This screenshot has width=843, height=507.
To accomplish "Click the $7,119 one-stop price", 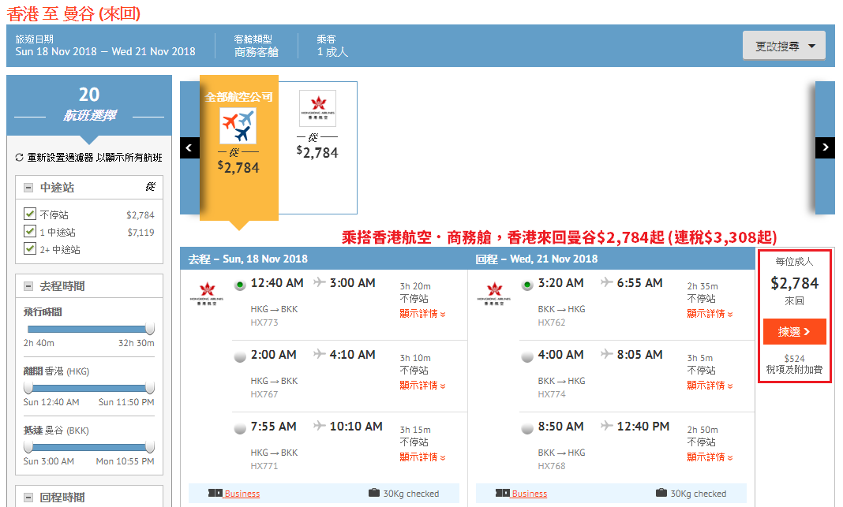I will coord(140,233).
